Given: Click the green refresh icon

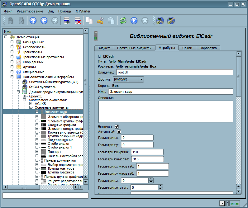Looking at the screenshot, I should point(123,21).
